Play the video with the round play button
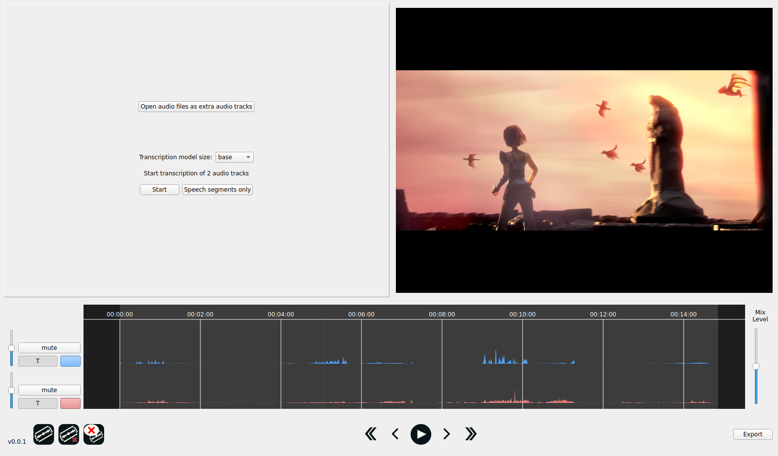The image size is (778, 456). point(421,434)
